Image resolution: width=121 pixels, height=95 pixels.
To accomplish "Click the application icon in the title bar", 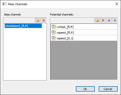I will coord(4,4).
